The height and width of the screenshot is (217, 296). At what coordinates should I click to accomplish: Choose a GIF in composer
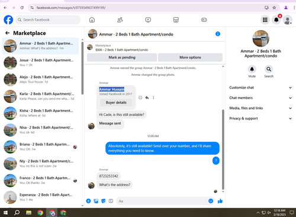click(111, 201)
